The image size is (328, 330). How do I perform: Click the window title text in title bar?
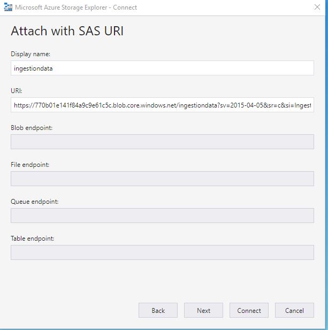click(x=76, y=7)
